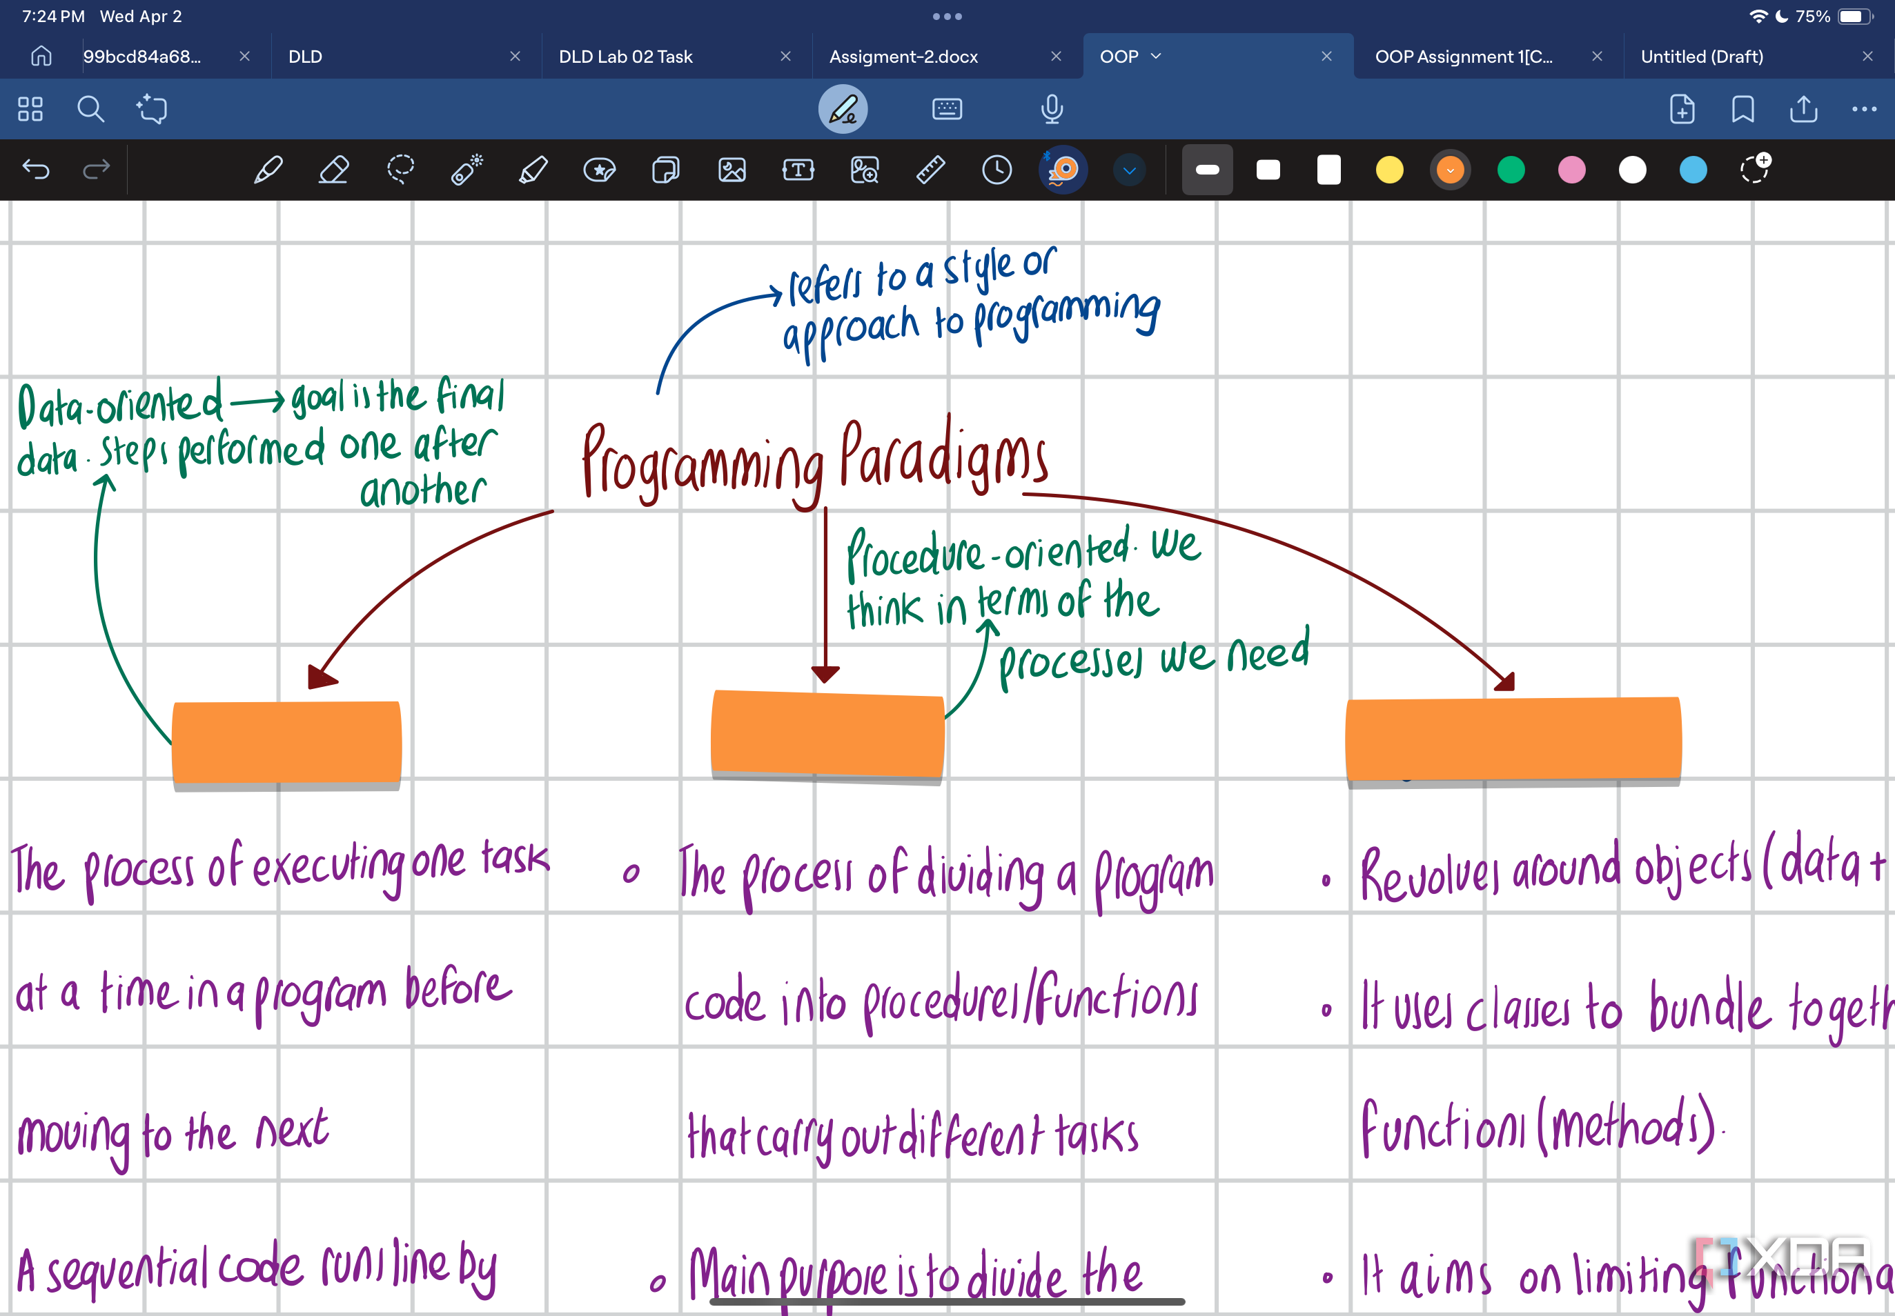Screen dimensions: 1895x1316
Task: Redo the last action
Action: (x=97, y=170)
